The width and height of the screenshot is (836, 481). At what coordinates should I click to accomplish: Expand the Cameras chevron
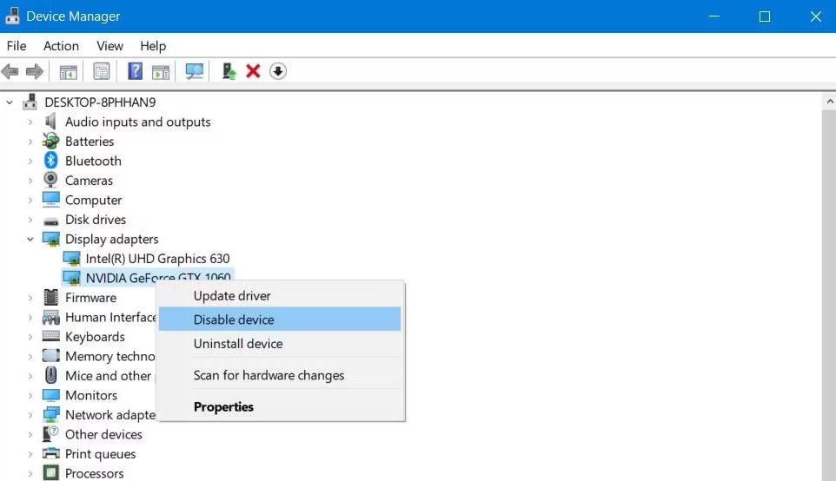30,181
